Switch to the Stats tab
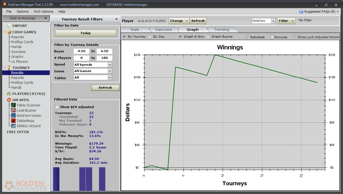The width and height of the screenshot is (343, 194). tap(135, 29)
